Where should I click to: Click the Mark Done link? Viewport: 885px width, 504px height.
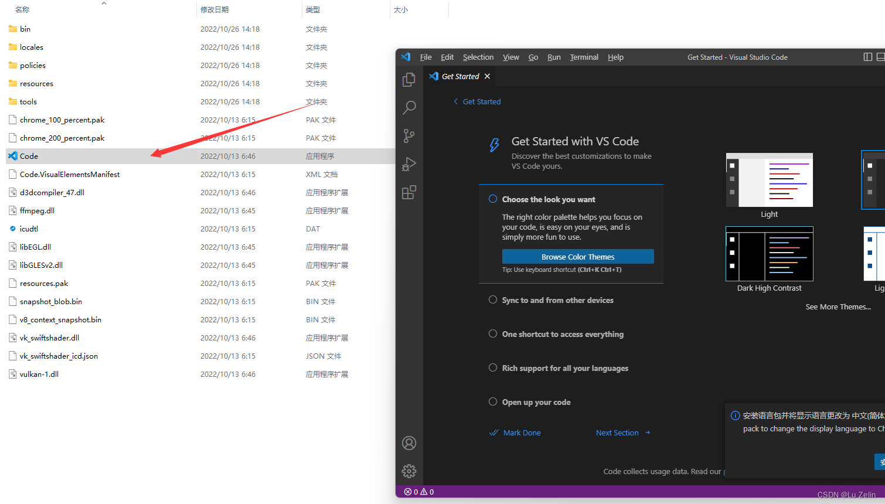click(522, 433)
